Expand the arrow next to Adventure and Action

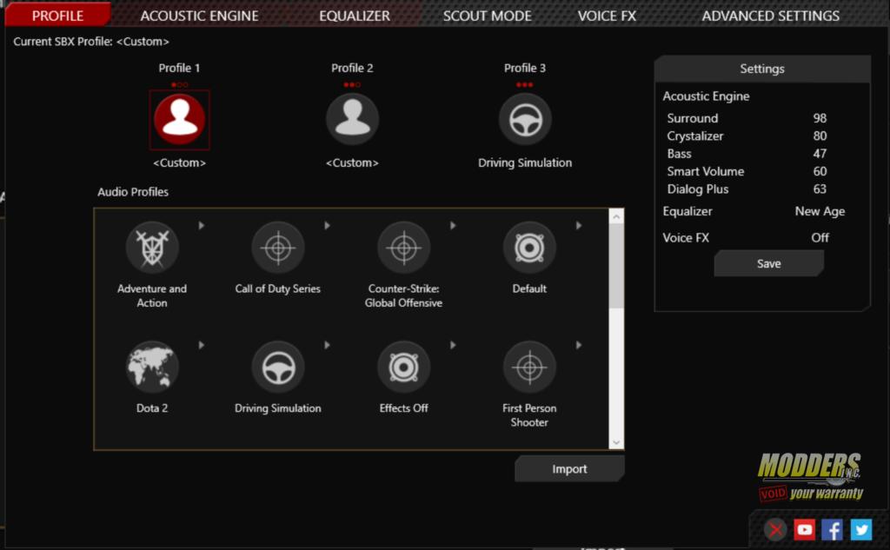(202, 225)
